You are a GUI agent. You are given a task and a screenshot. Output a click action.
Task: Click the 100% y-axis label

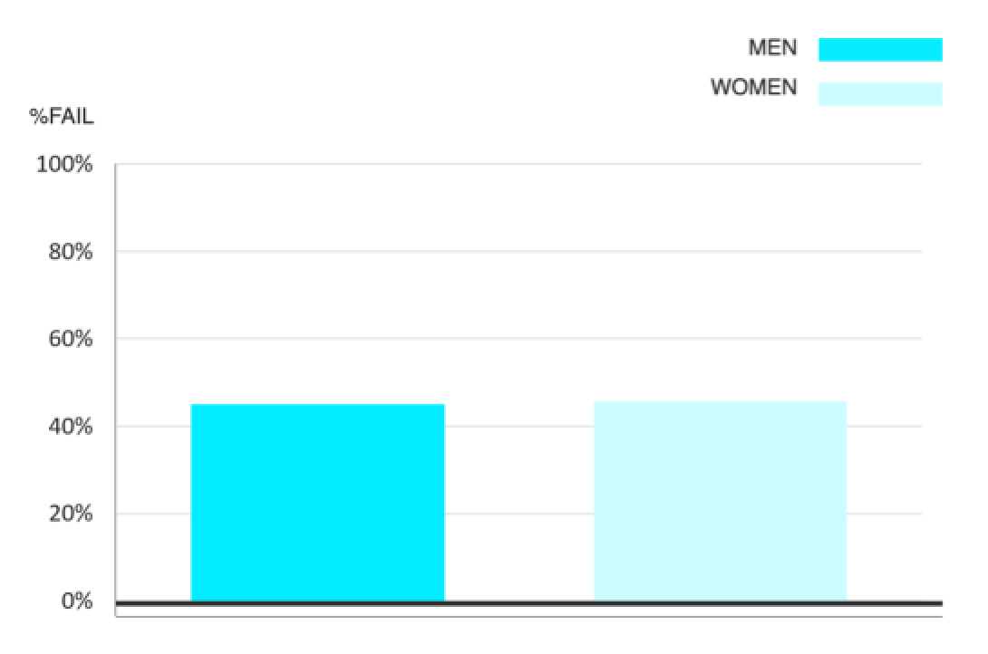64,165
